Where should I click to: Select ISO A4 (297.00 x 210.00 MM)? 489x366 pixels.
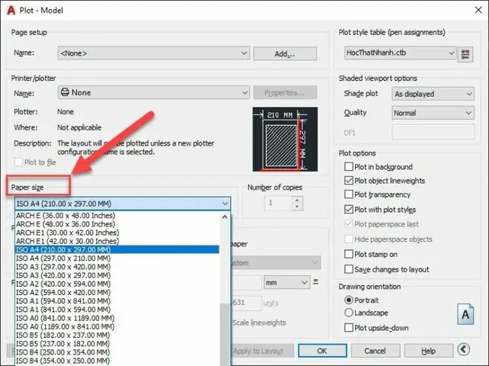117,258
